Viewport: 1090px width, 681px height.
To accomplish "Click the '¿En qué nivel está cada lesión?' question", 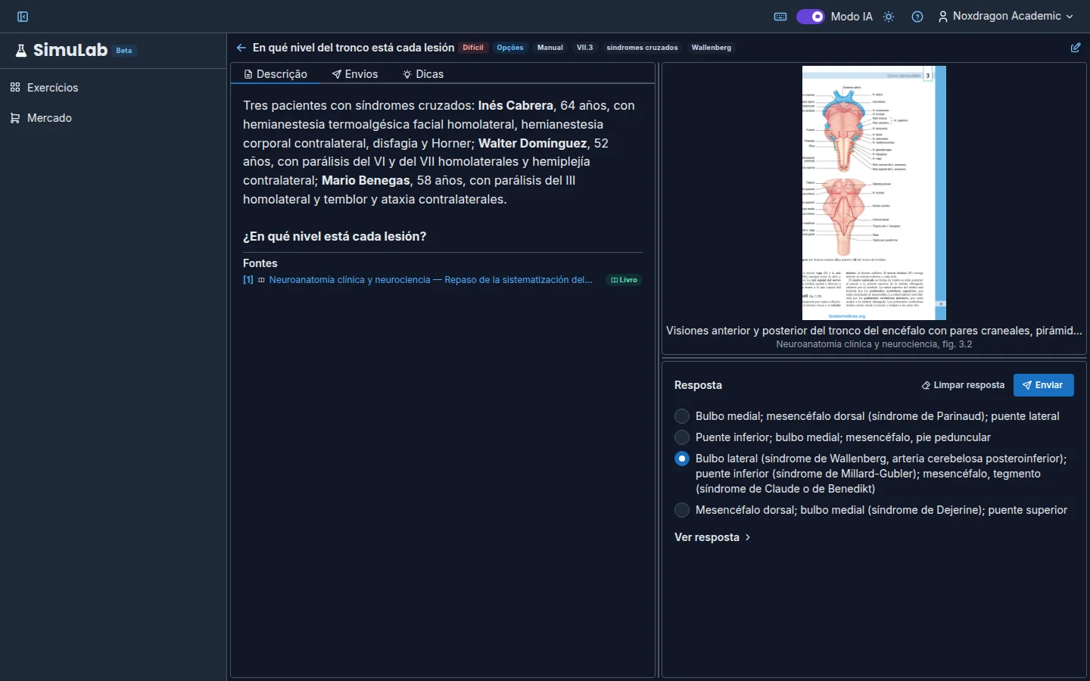I will (335, 237).
